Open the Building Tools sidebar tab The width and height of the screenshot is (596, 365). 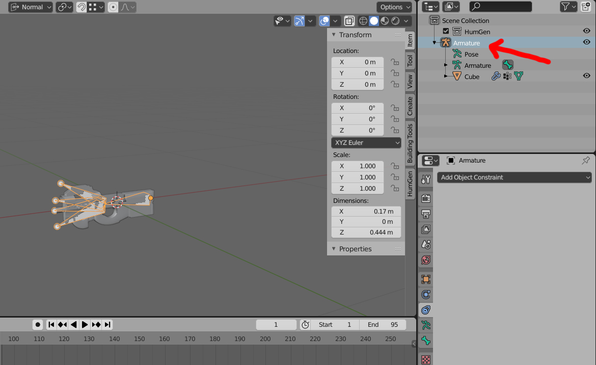click(x=410, y=143)
